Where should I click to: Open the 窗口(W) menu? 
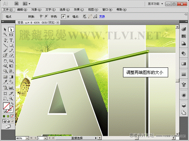click(107, 10)
